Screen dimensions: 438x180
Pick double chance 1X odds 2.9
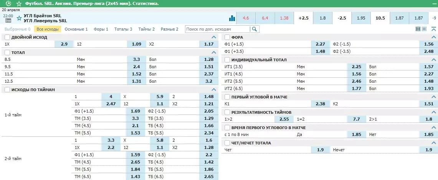[64, 44]
